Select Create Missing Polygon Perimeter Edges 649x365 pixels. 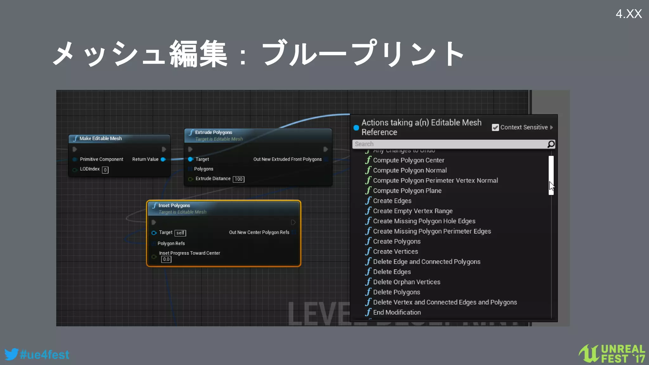point(432,231)
